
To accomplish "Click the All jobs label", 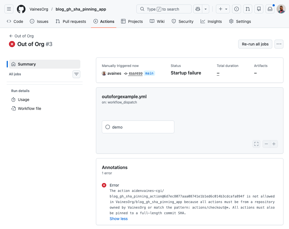I will coord(15,74).
